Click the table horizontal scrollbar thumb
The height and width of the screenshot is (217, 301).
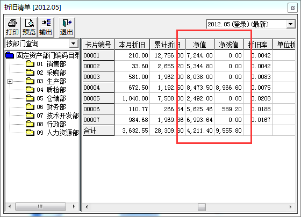202,207
